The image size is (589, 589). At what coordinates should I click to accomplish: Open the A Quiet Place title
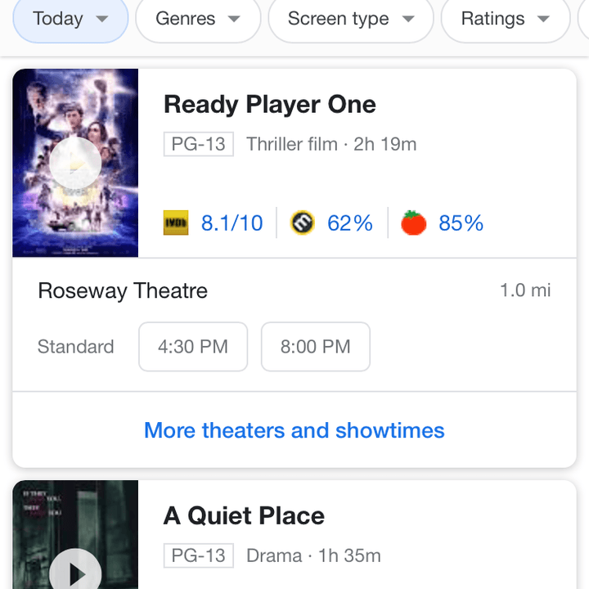point(244,516)
